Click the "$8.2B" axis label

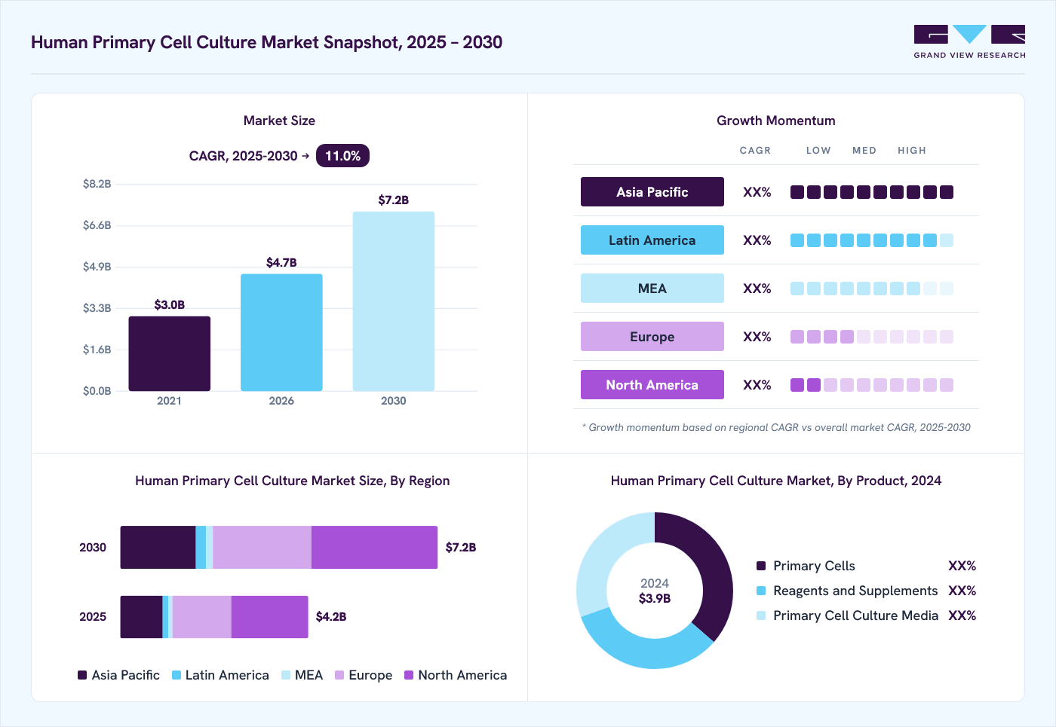(97, 184)
